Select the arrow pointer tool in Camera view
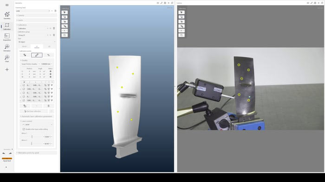The image size is (325, 182). tap(182, 13)
